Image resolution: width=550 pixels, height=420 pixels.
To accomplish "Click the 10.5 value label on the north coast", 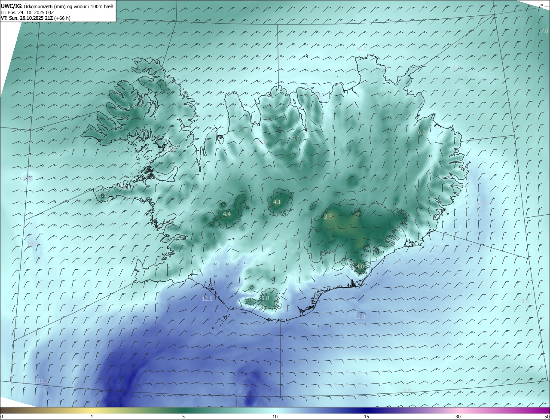I will 320,95.
